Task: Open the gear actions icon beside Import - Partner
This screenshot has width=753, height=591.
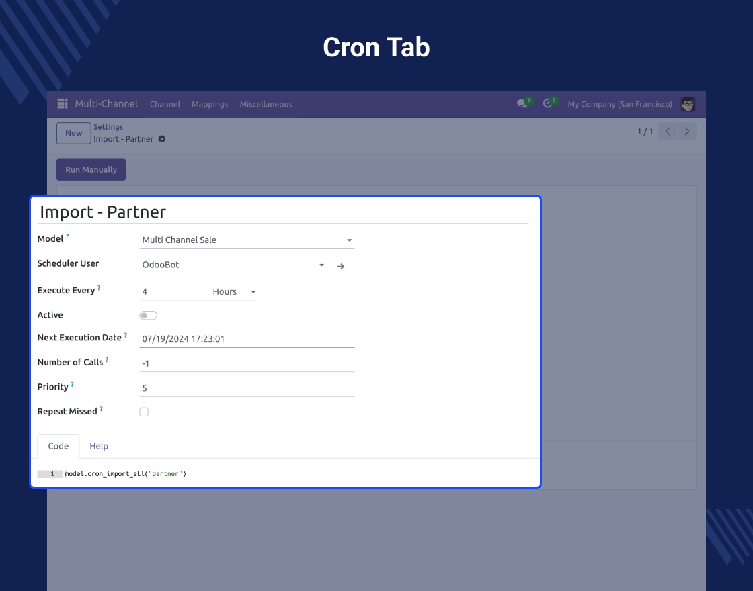Action: [162, 139]
